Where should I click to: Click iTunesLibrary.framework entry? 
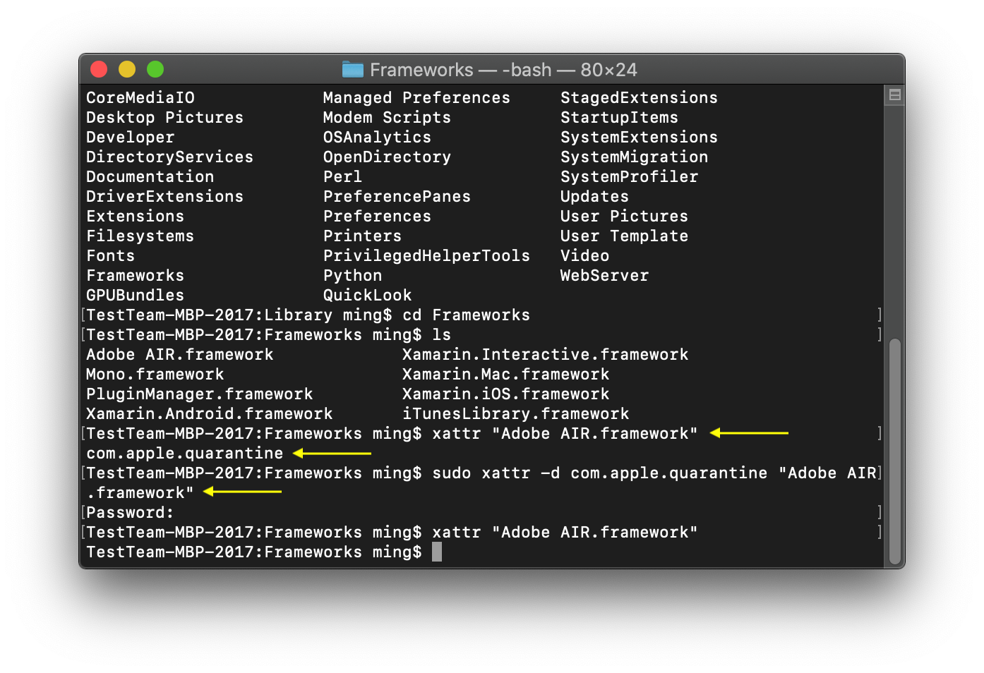pos(515,413)
